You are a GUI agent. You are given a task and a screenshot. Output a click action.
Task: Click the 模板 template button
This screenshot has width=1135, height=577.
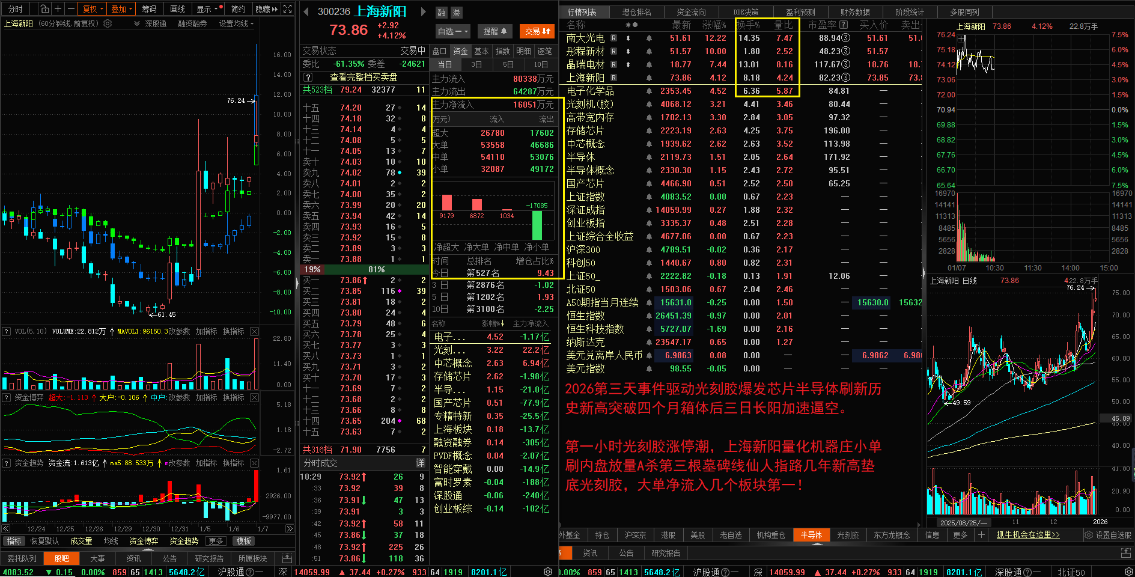244,541
